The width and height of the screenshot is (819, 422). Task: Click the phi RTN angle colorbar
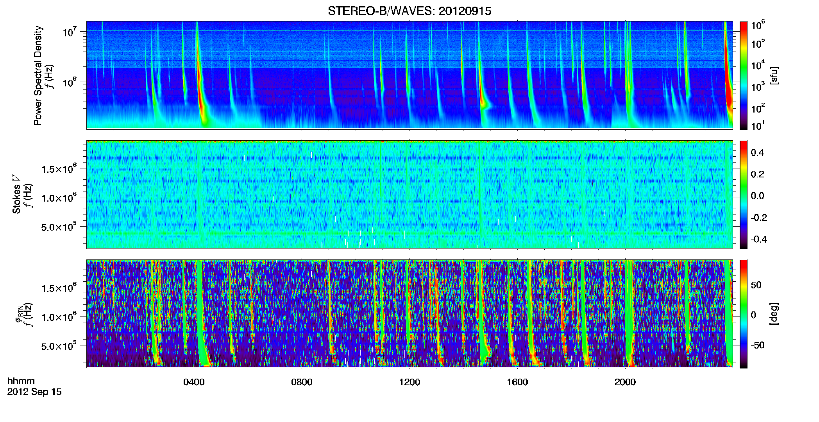click(x=744, y=314)
